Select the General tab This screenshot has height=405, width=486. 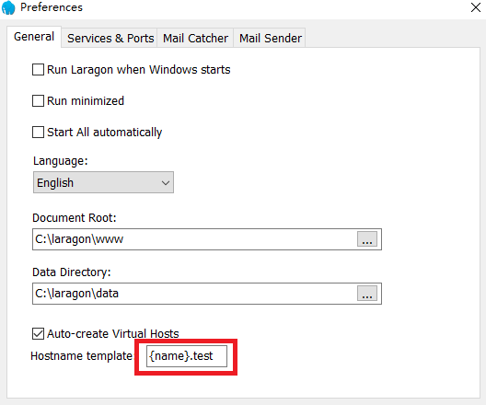pos(34,37)
